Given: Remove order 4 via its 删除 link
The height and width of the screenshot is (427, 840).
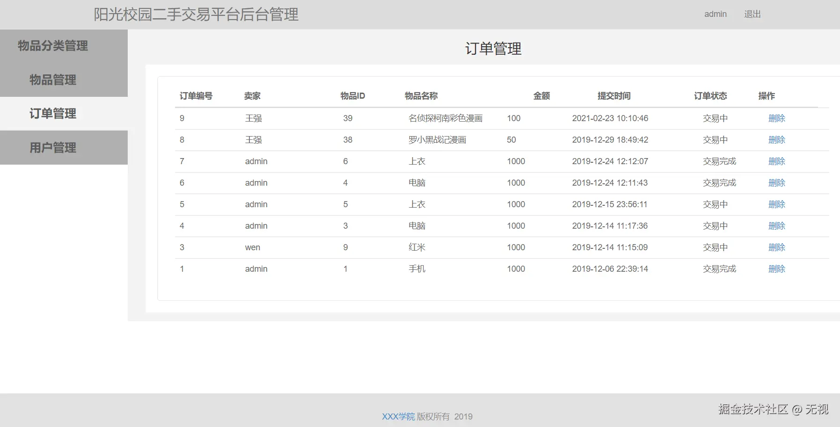Looking at the screenshot, I should 777,226.
